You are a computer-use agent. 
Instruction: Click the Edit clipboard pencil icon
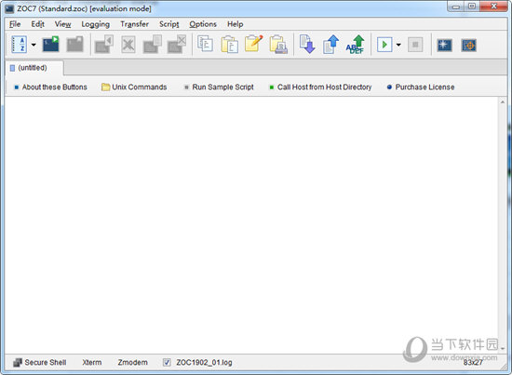[x=254, y=44]
